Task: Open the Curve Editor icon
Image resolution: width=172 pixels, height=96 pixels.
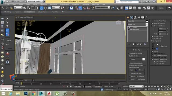Action: (x=131, y=8)
